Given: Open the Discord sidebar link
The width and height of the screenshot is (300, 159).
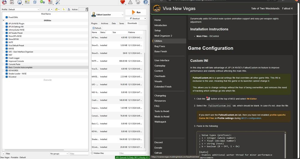Looking at the screenshot, I should 158,142.
